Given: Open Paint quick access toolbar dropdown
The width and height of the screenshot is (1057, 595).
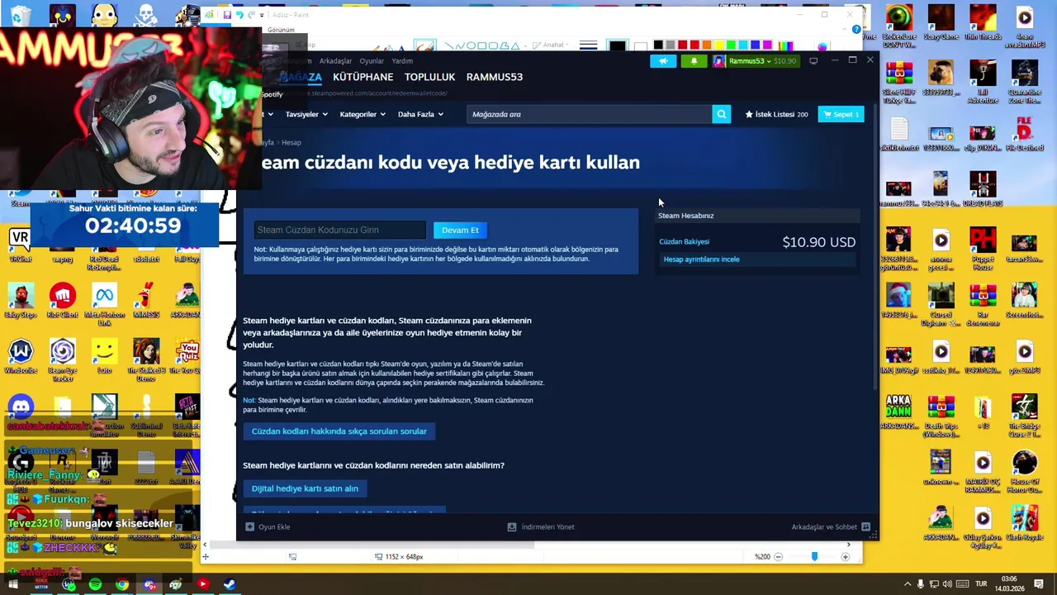Looking at the screenshot, I should (x=262, y=15).
